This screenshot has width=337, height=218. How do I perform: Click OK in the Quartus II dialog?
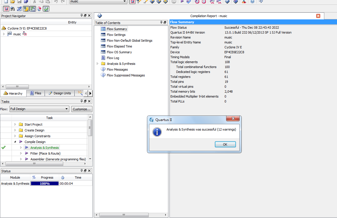click(225, 144)
